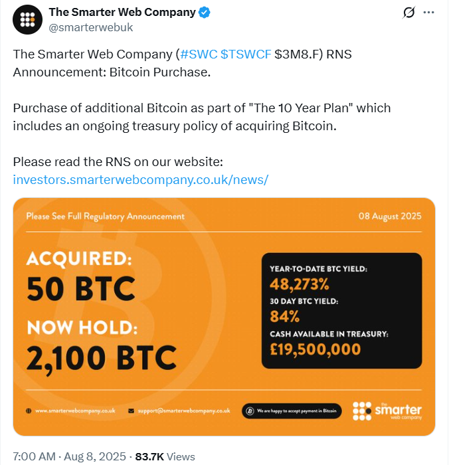Click the 'We are happy to accept payment' pill
This screenshot has width=449, height=465.
pos(292,411)
